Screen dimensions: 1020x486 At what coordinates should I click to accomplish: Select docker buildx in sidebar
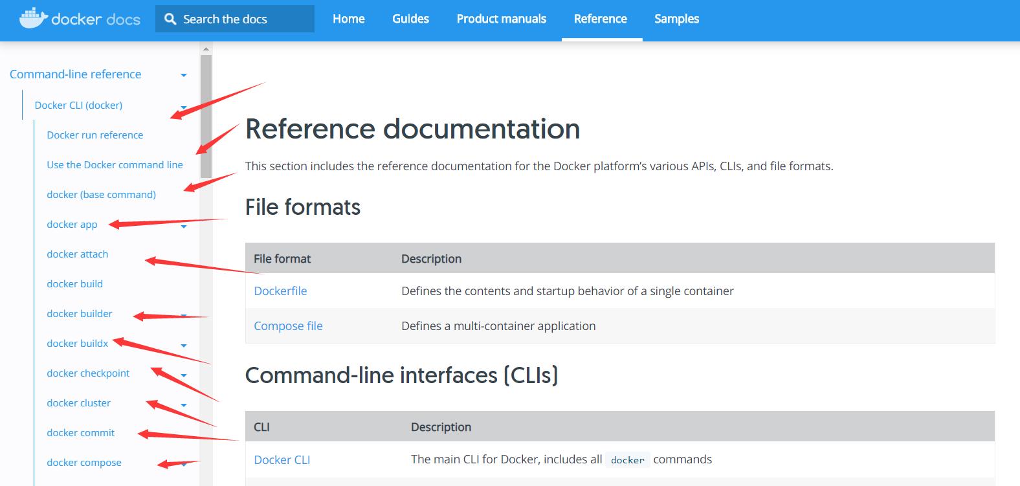tap(78, 343)
